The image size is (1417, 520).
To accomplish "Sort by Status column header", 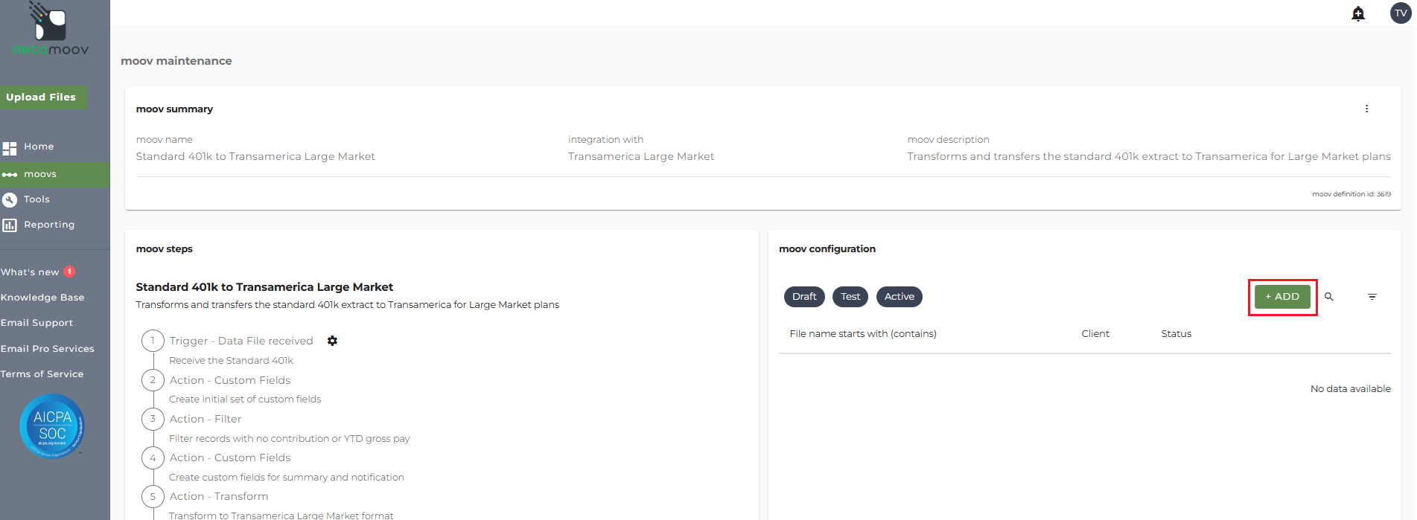I will 1176,334.
